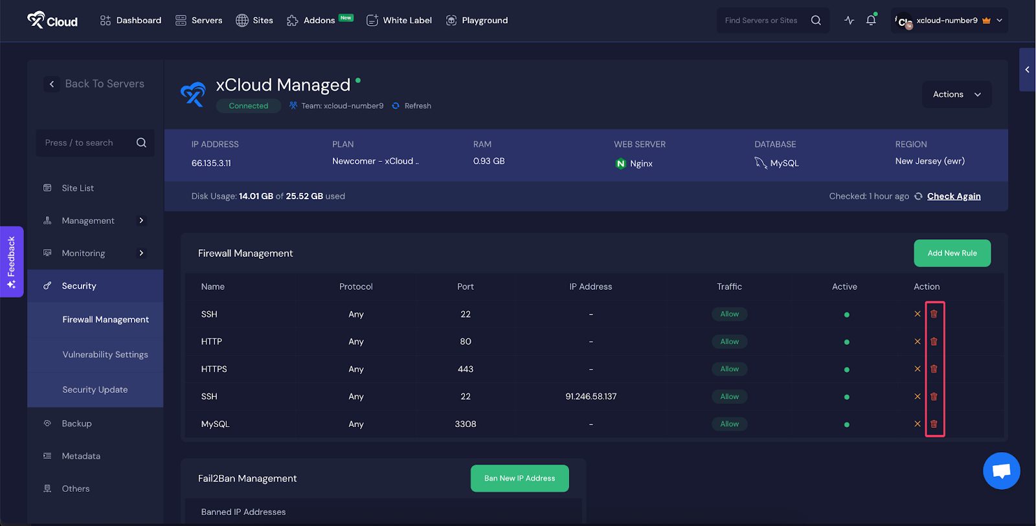The width and height of the screenshot is (1036, 526).
Task: Focus the Press / to search field
Action: pos(95,143)
